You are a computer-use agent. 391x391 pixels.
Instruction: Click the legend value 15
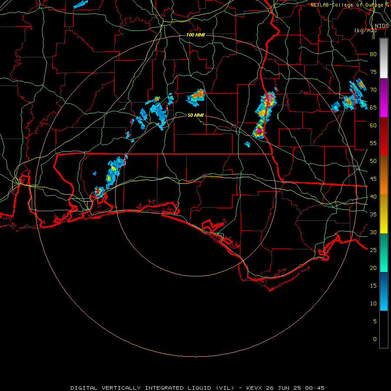373,286
